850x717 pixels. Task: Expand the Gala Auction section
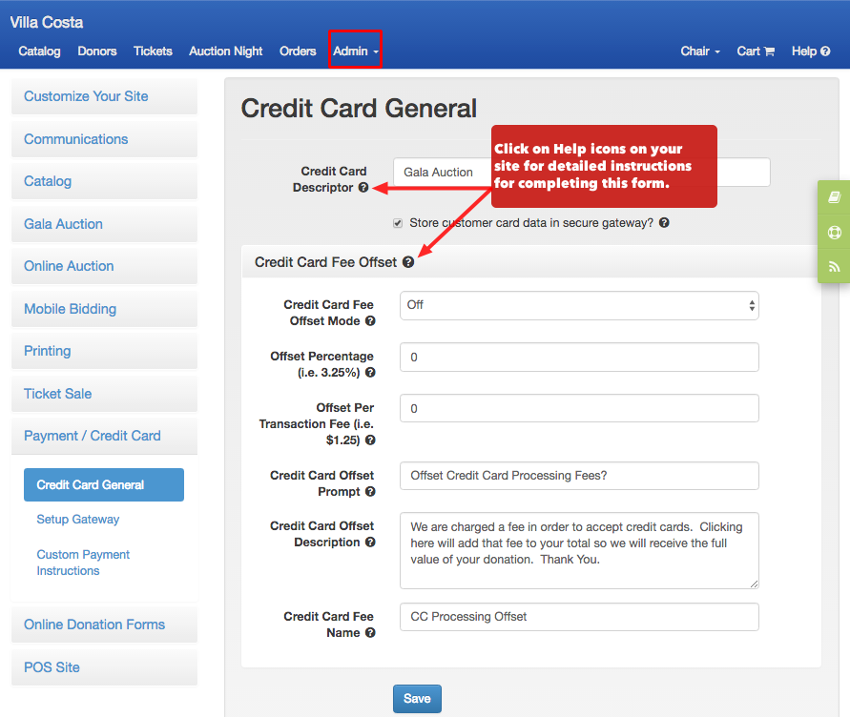click(x=105, y=224)
